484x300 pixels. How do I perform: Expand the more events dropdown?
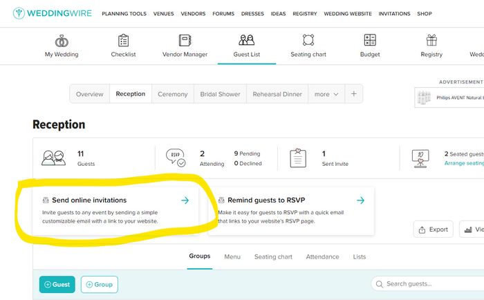[326, 94]
